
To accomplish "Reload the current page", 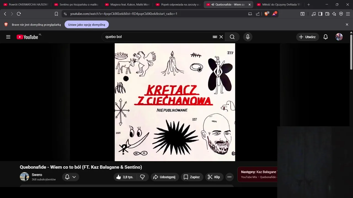I will (19, 14).
